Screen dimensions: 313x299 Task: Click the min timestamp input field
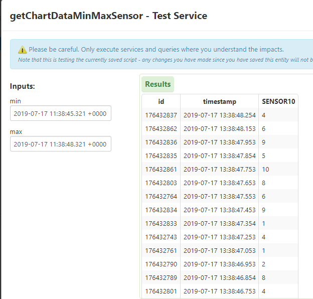point(60,113)
